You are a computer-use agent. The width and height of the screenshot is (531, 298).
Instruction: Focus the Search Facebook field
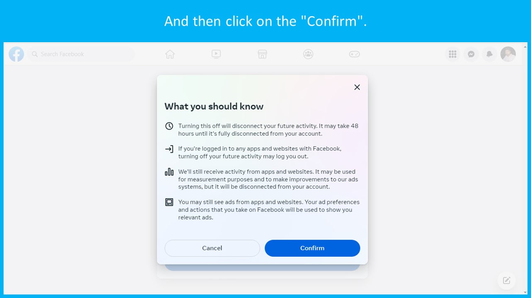tap(81, 54)
